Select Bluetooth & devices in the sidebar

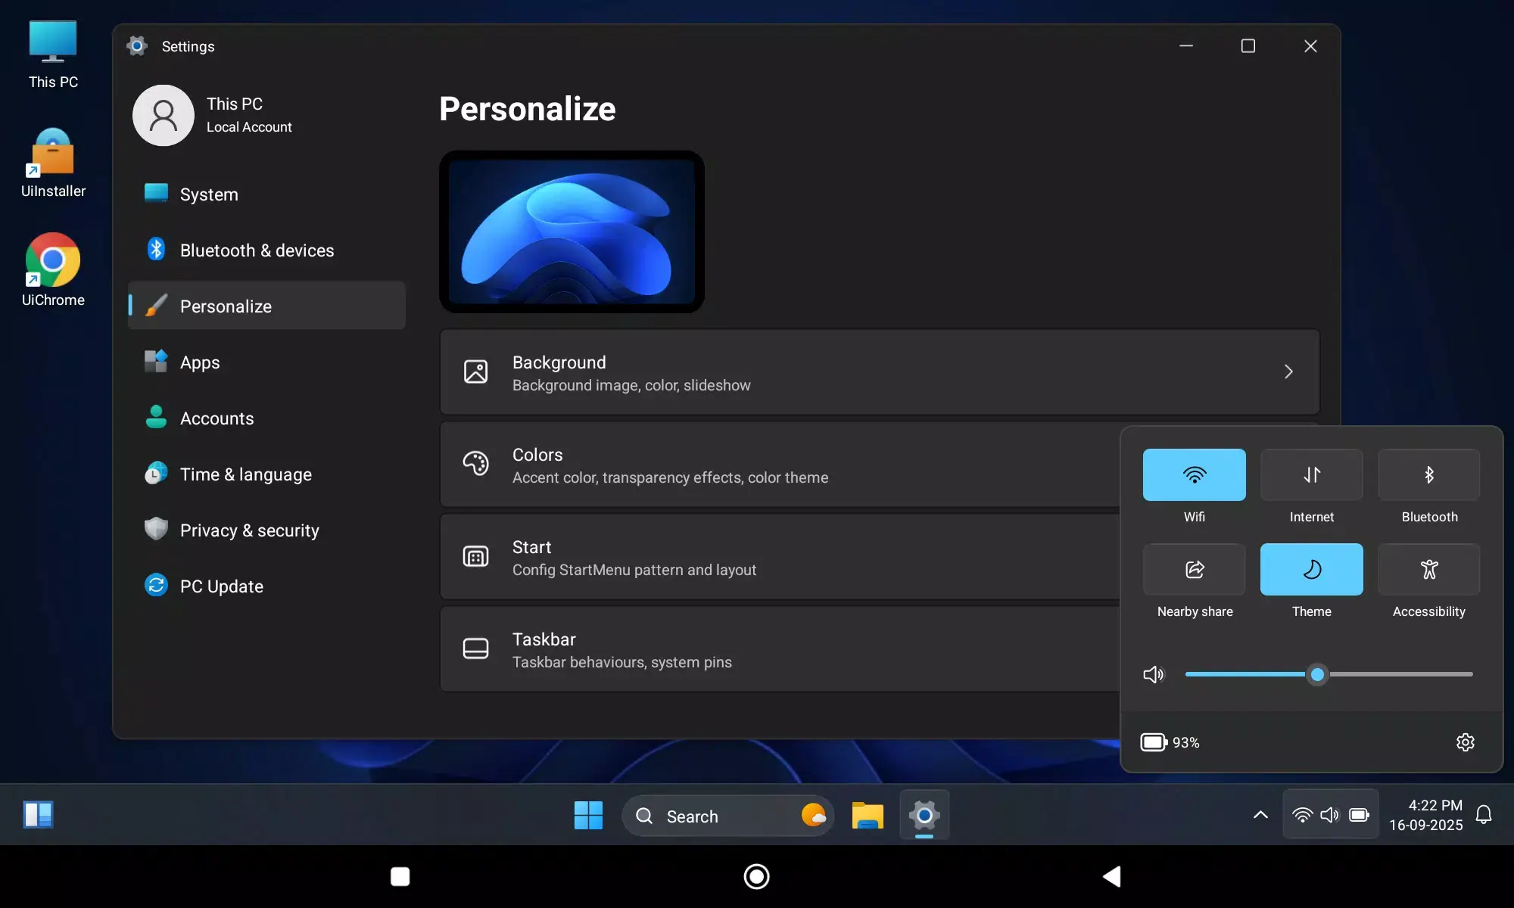tap(257, 250)
